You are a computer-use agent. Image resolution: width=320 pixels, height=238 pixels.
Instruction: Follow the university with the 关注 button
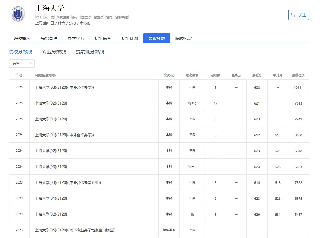pyautogui.click(x=298, y=15)
